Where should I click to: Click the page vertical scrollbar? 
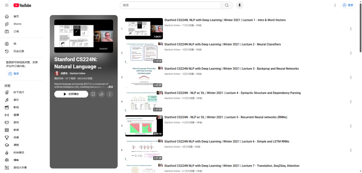[360, 28]
